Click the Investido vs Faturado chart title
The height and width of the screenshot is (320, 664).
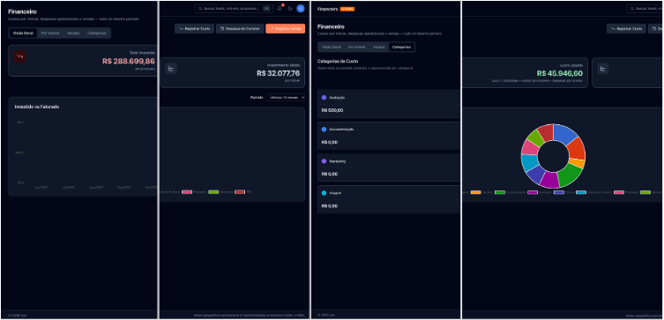[37, 107]
